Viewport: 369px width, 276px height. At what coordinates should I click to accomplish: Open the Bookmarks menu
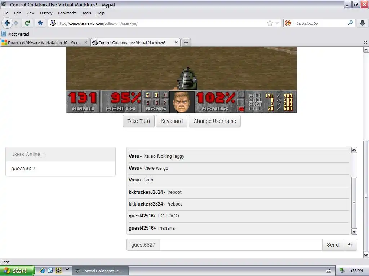[x=67, y=13]
